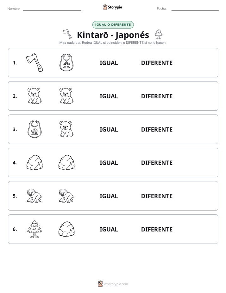Viewport: 226px width, 293px height.
Task: Click the Storypie logo at top
Action: pos(112,7)
